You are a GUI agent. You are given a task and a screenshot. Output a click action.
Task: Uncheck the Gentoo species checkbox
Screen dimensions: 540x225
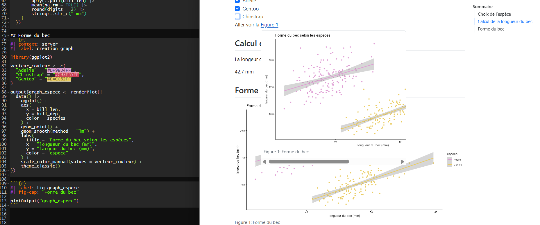pyautogui.click(x=237, y=9)
